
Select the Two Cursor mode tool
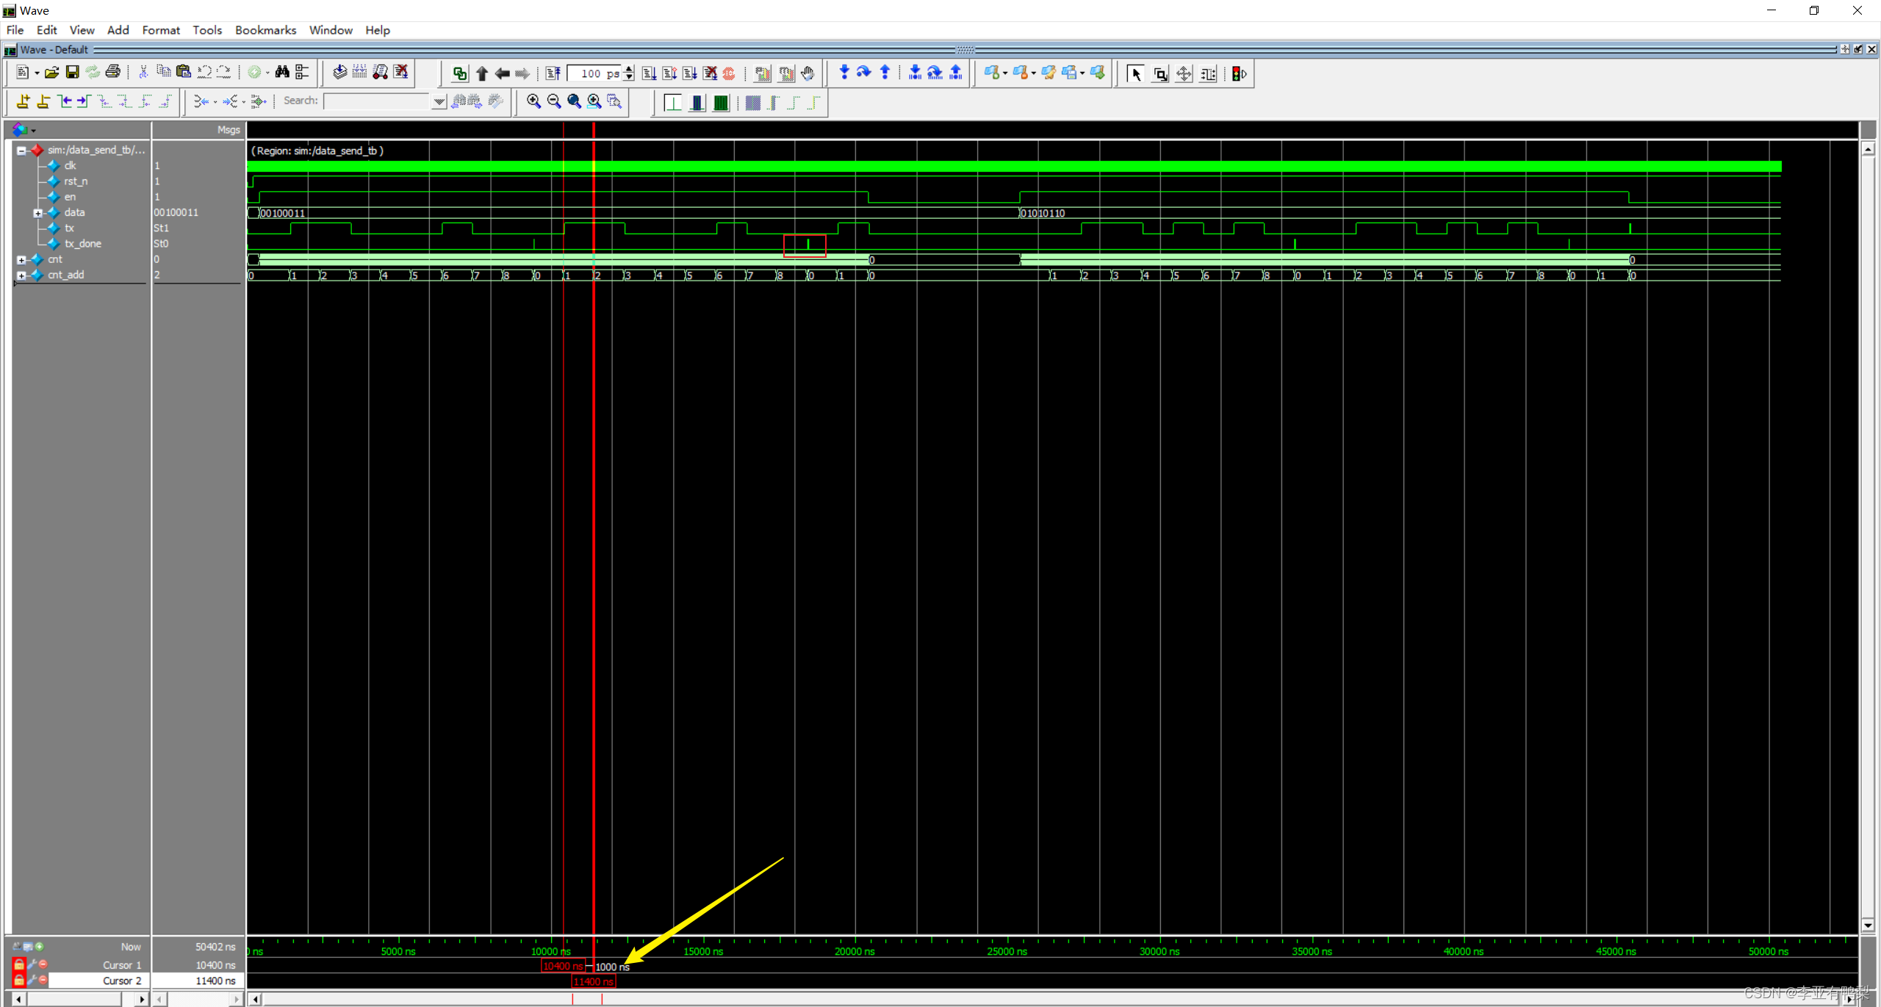point(1207,73)
